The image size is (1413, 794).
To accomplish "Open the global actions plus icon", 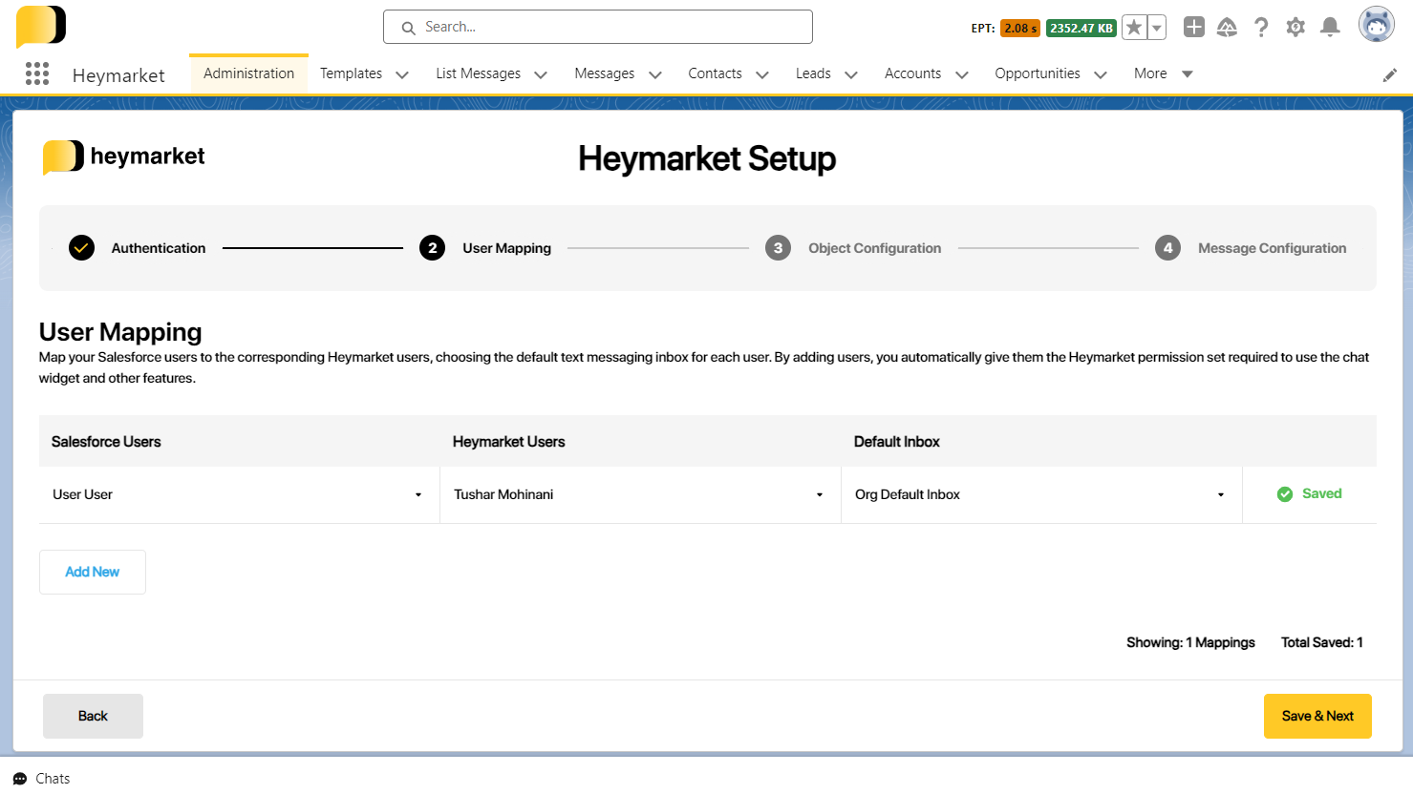I will [x=1194, y=27].
